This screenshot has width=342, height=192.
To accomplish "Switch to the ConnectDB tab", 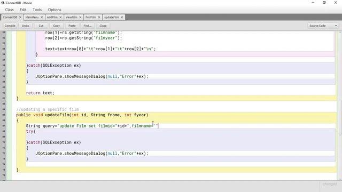I will click(x=10, y=17).
